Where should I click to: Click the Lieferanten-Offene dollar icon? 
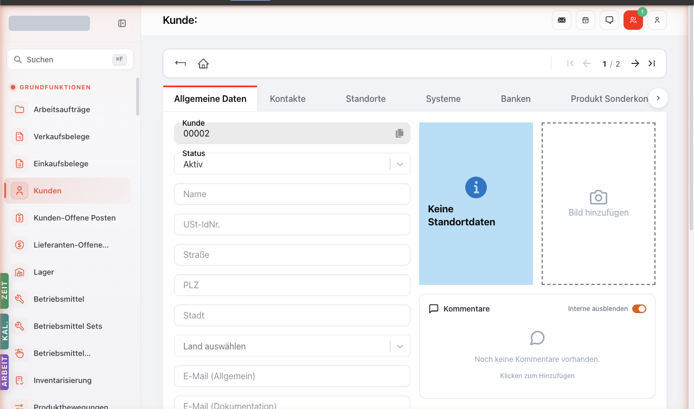[20, 245]
